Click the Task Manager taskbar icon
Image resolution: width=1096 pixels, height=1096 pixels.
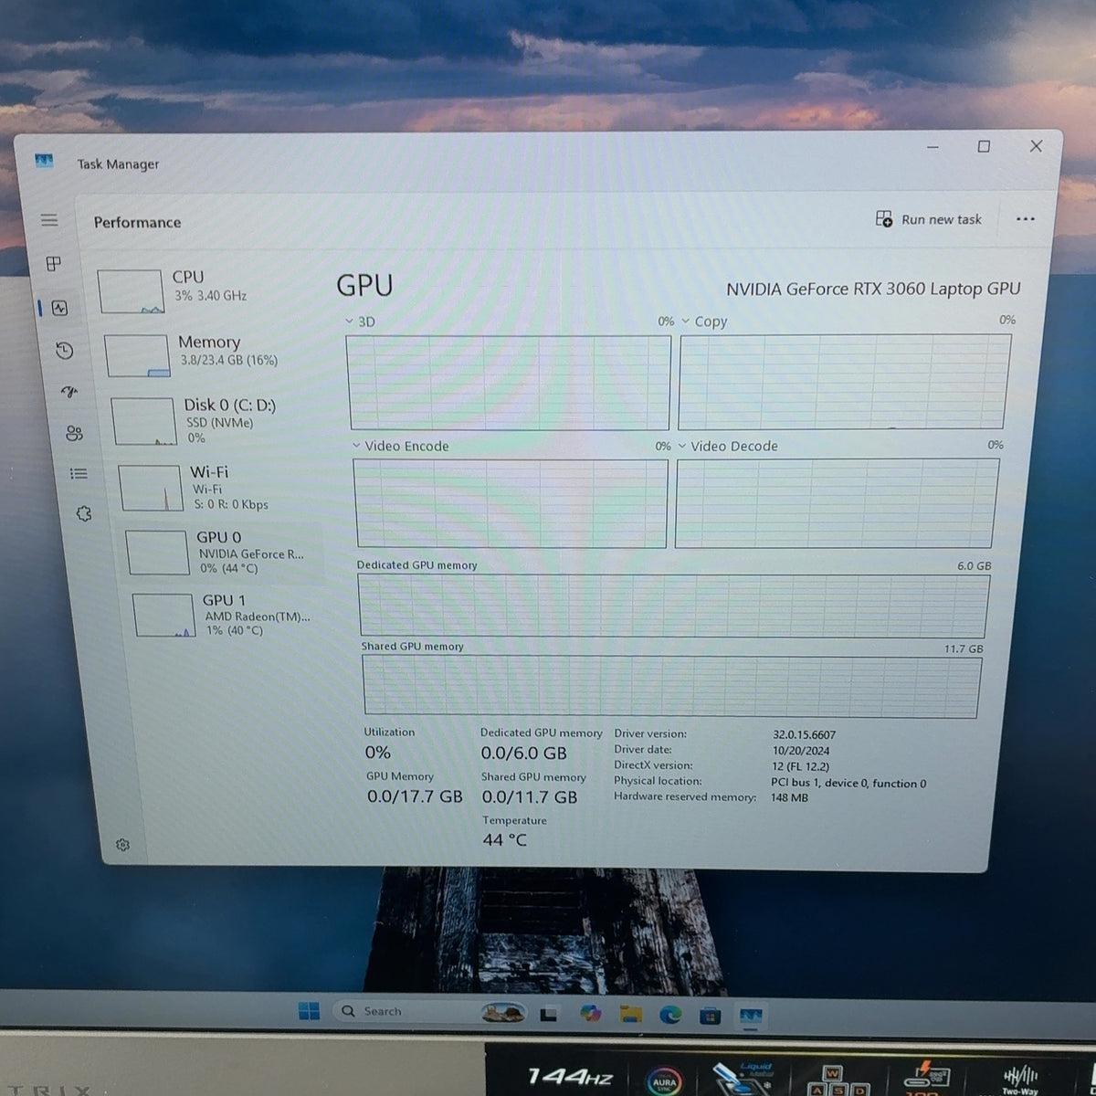tap(751, 1015)
